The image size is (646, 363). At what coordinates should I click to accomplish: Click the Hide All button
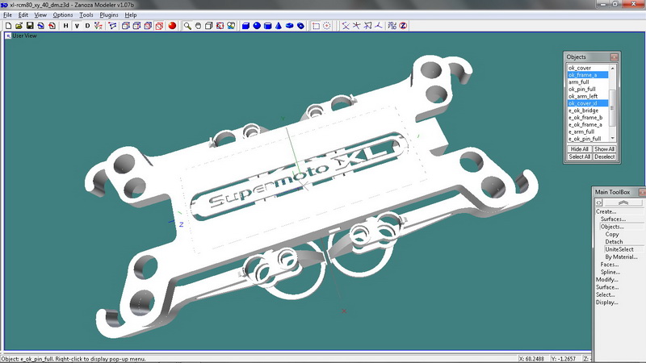pos(579,149)
